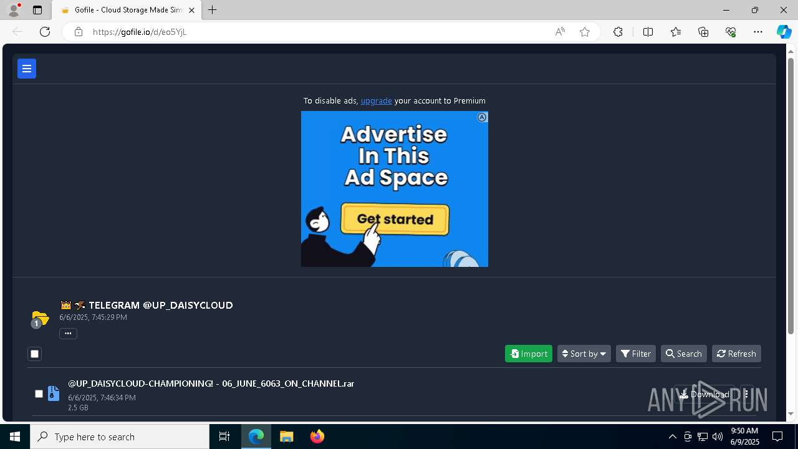The height and width of the screenshot is (449, 798).
Task: Open the tab actions menu icon
Action: (x=37, y=10)
